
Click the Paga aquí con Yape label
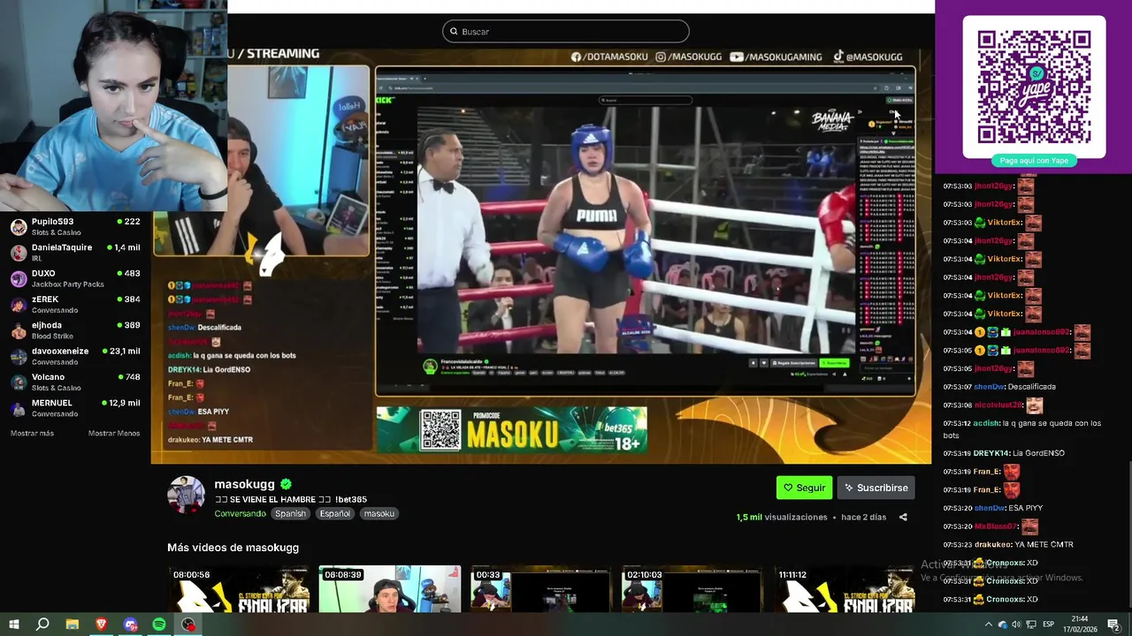pos(1034,161)
